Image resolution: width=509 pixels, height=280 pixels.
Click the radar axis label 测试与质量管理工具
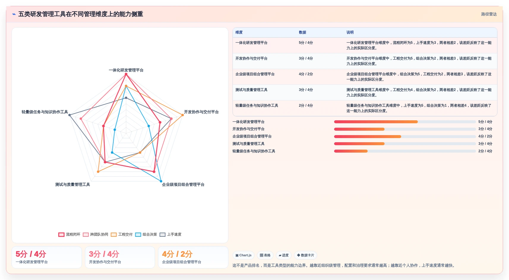tap(72, 185)
